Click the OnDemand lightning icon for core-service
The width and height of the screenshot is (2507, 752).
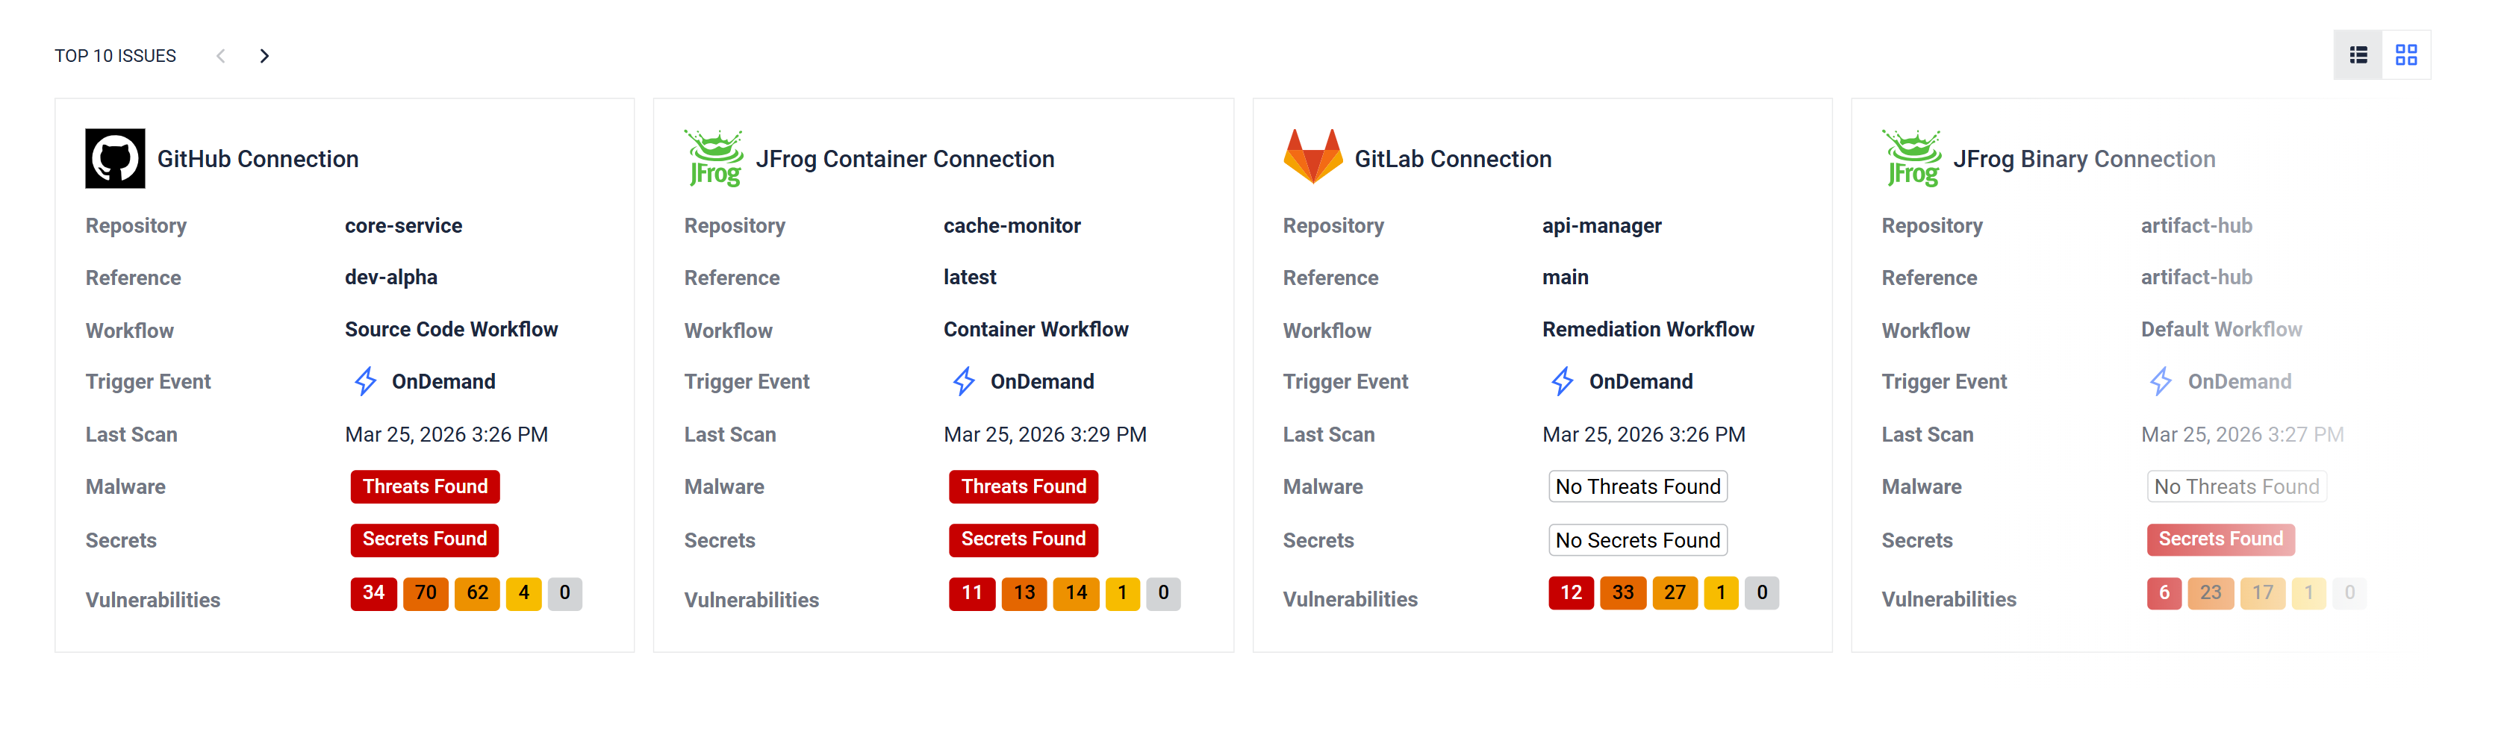[x=365, y=381]
